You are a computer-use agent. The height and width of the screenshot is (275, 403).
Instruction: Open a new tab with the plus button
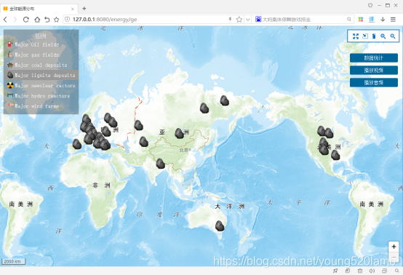(x=84, y=9)
